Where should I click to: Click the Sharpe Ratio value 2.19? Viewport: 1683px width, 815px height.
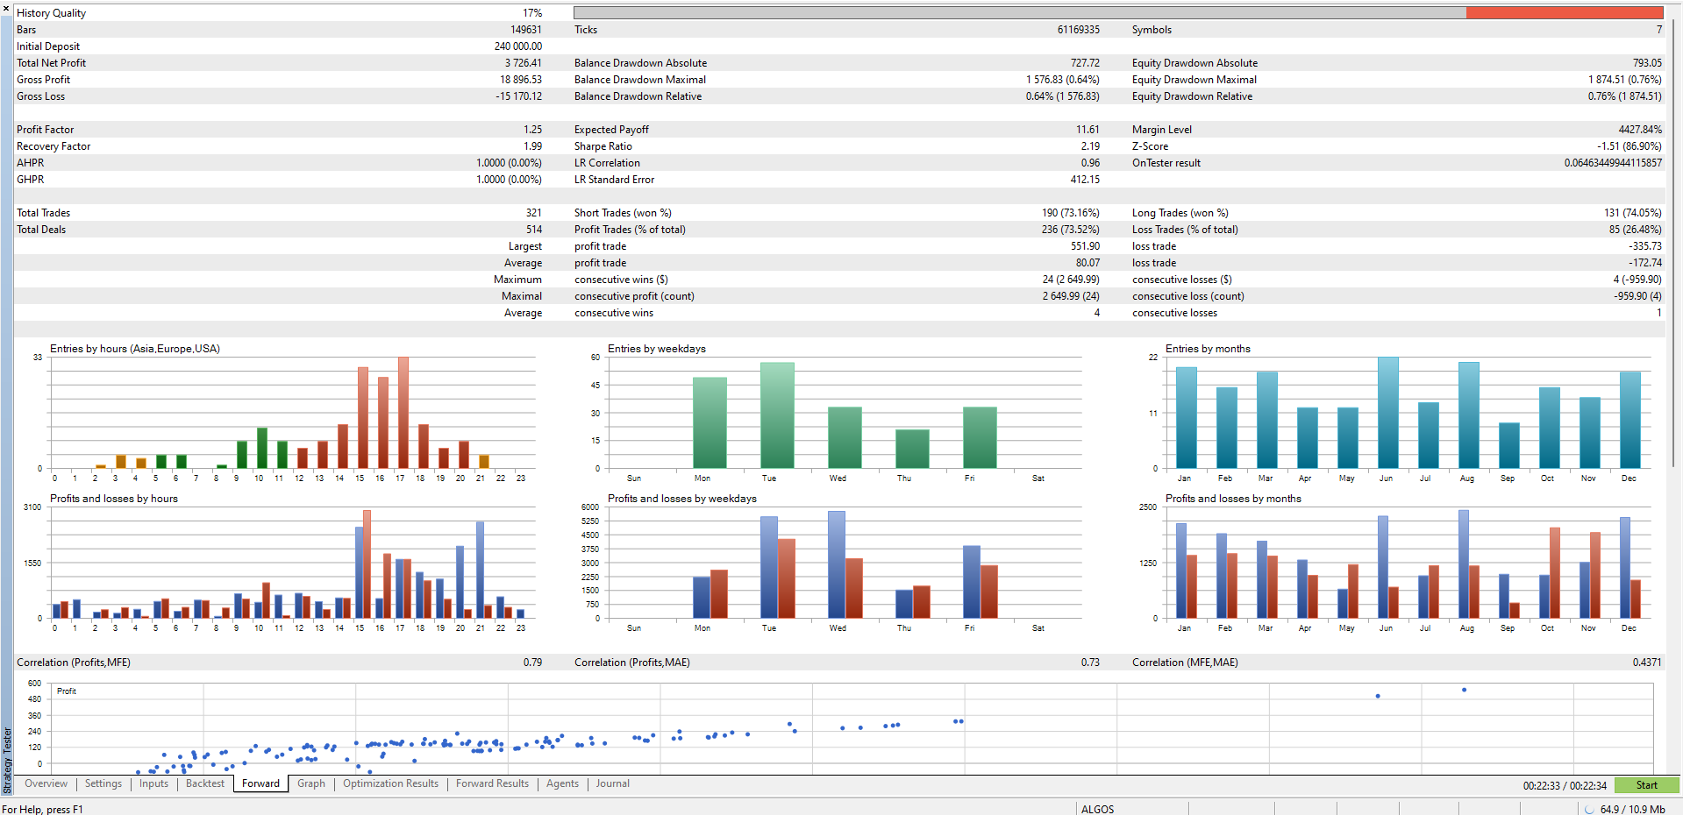(x=1090, y=146)
